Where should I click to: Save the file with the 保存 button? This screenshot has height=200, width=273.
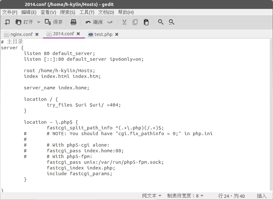coord(54,22)
